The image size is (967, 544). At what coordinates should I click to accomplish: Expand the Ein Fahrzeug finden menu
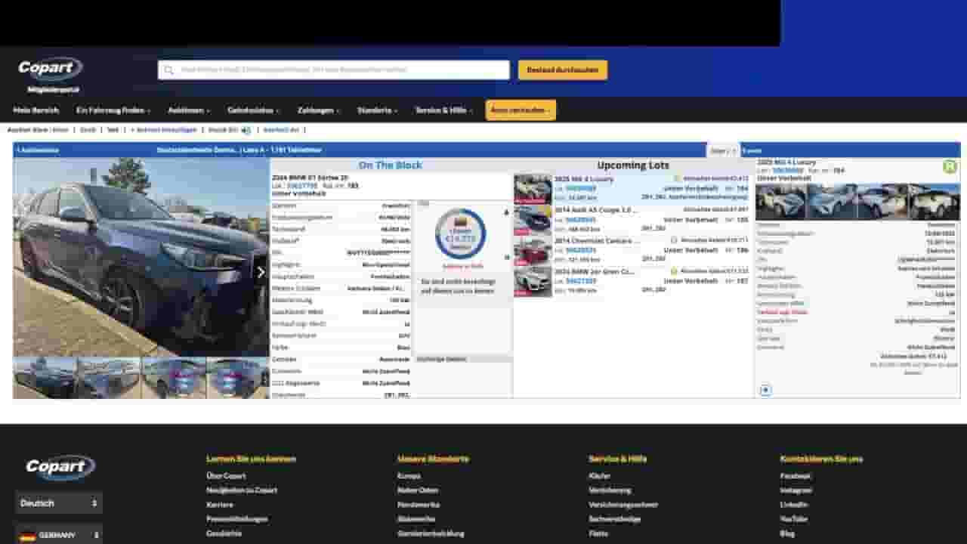tap(113, 110)
